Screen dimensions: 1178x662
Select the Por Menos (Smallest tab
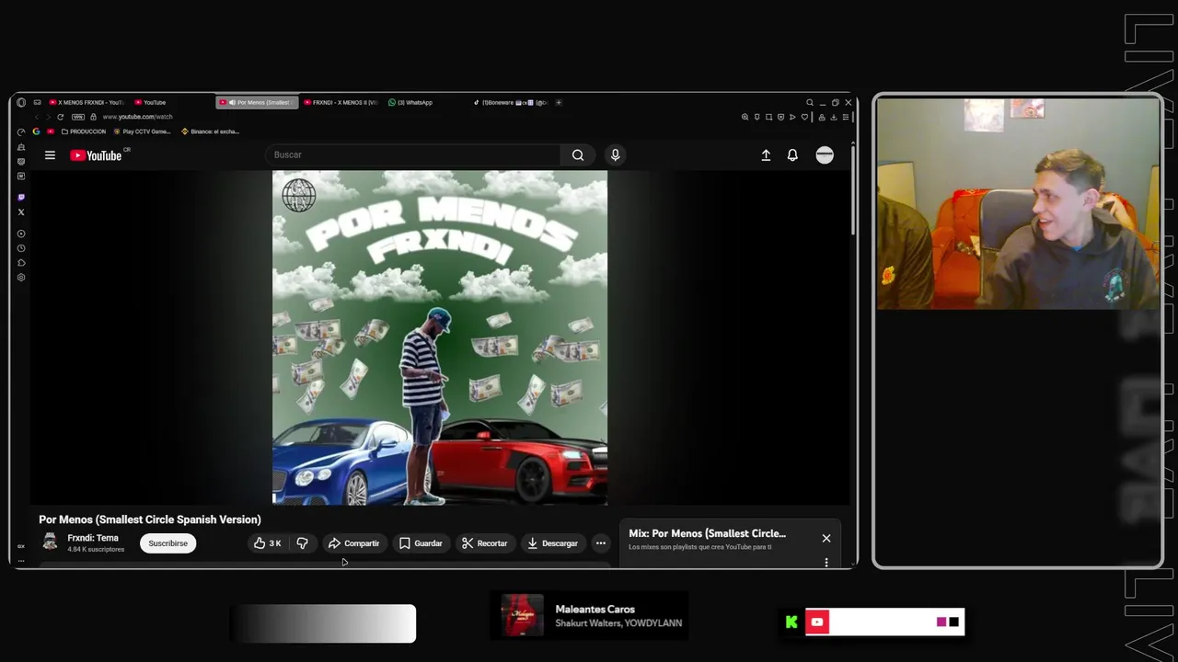(x=257, y=102)
